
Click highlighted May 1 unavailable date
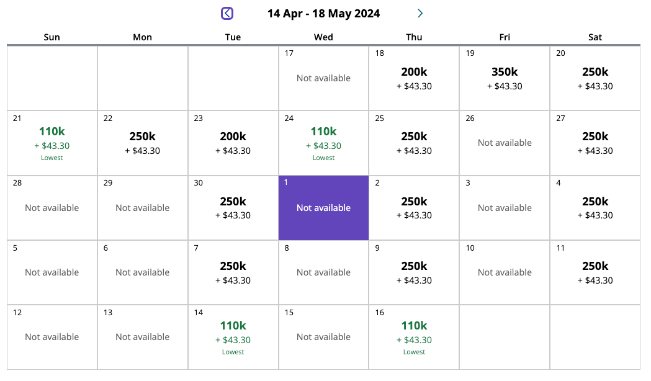tap(323, 208)
